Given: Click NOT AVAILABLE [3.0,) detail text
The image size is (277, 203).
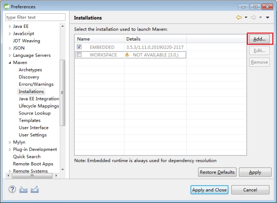Looking at the screenshot, I should click(156, 55).
